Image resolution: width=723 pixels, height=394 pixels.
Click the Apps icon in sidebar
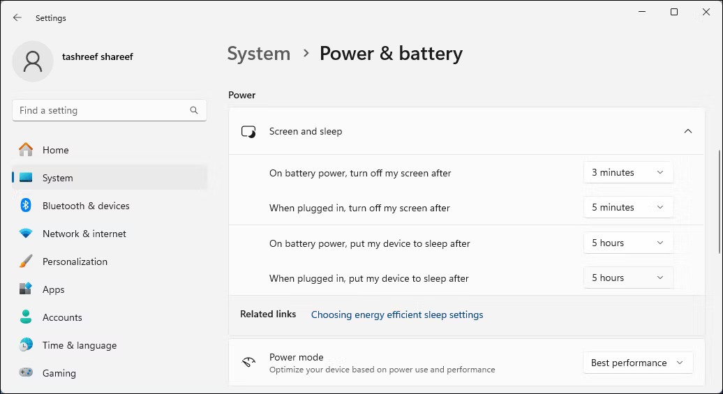click(26, 289)
